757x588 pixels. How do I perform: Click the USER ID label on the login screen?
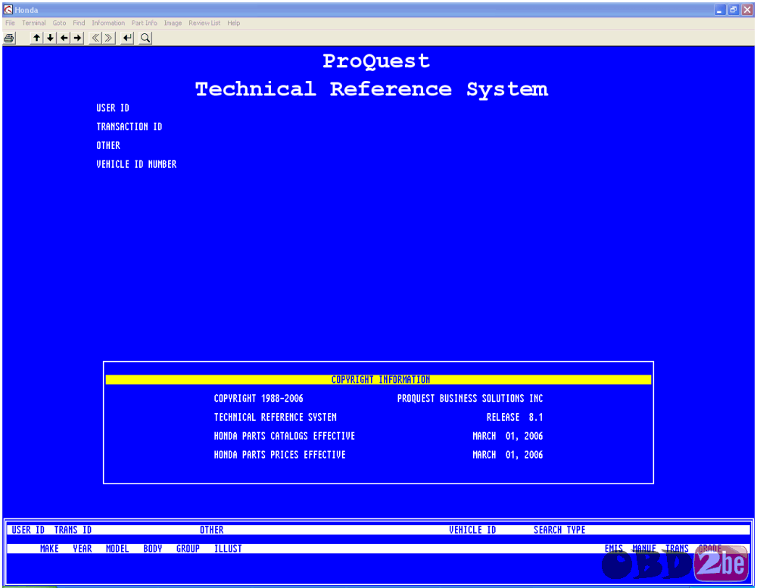113,107
